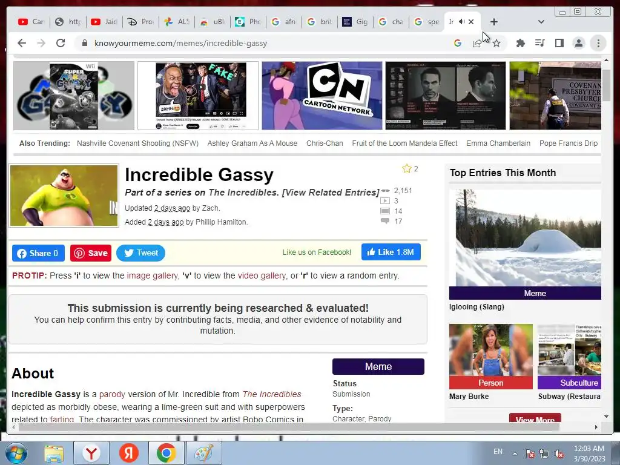The height and width of the screenshot is (465, 620).
Task: Open the Extensions puzzle icon
Action: point(520,43)
